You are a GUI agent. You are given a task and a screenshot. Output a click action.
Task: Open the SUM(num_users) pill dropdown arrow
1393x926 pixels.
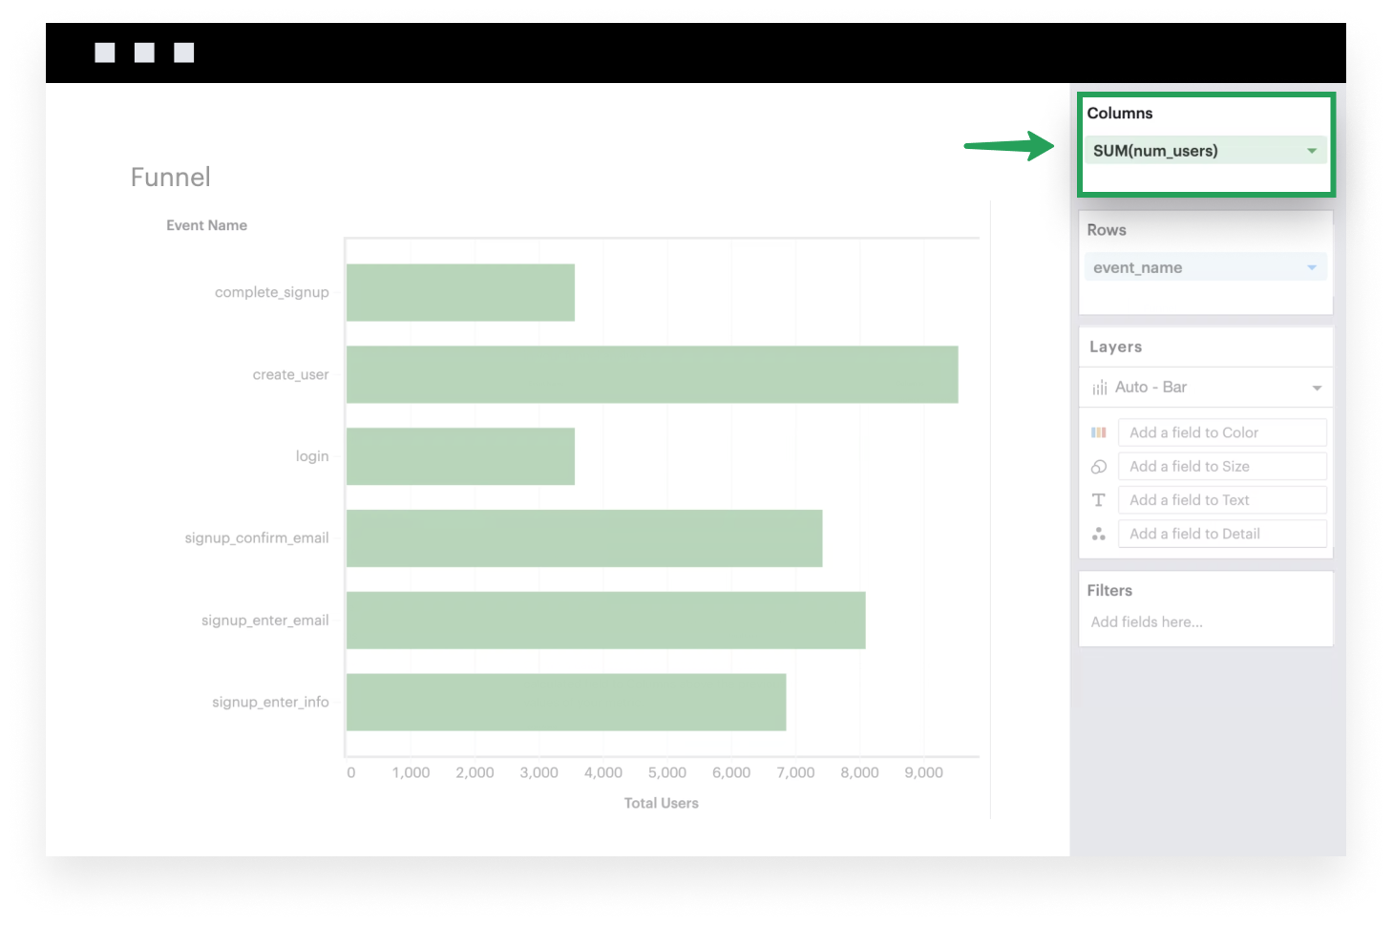[1312, 151]
